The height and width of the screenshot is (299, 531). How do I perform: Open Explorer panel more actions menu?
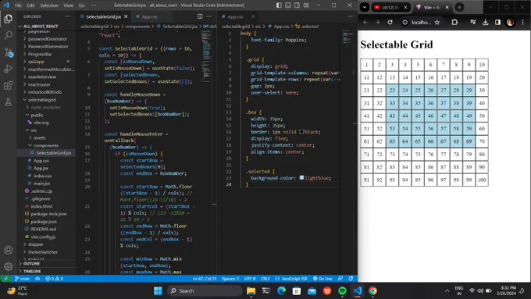[67, 16]
